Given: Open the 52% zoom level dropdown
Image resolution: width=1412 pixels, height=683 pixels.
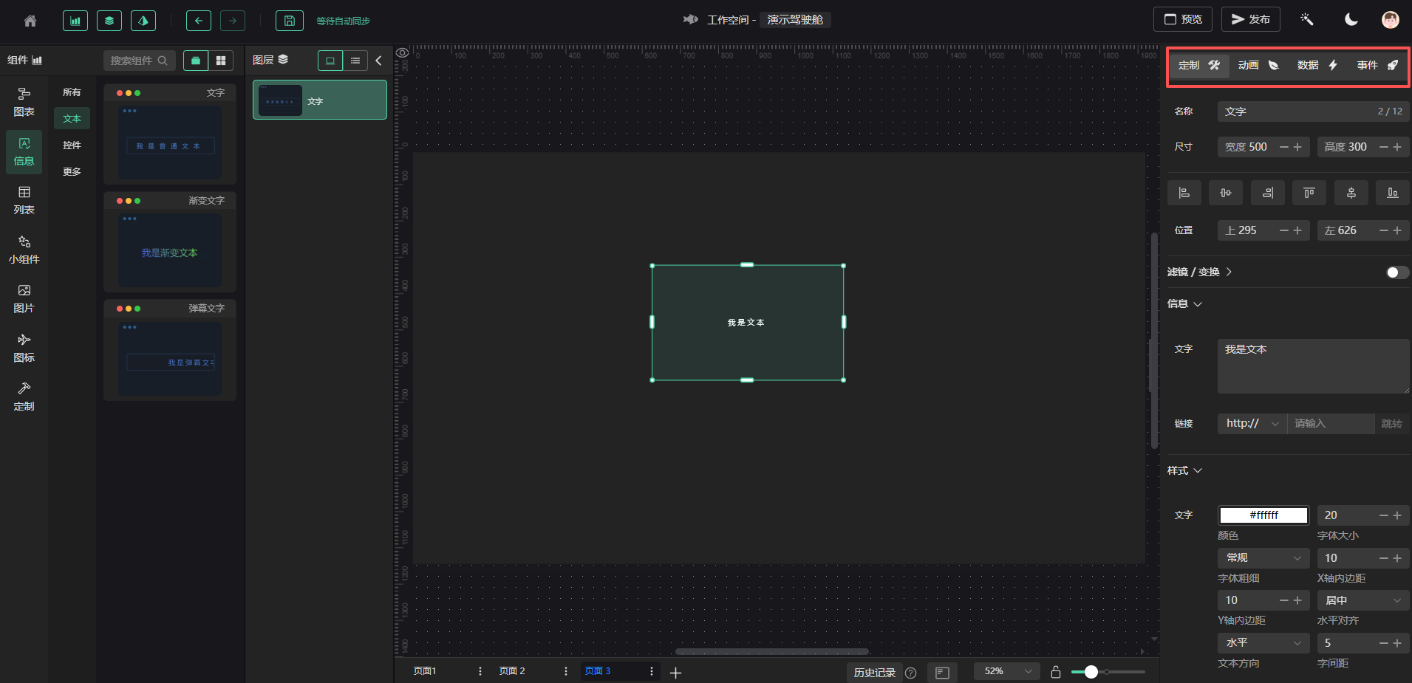Looking at the screenshot, I should tap(1006, 671).
